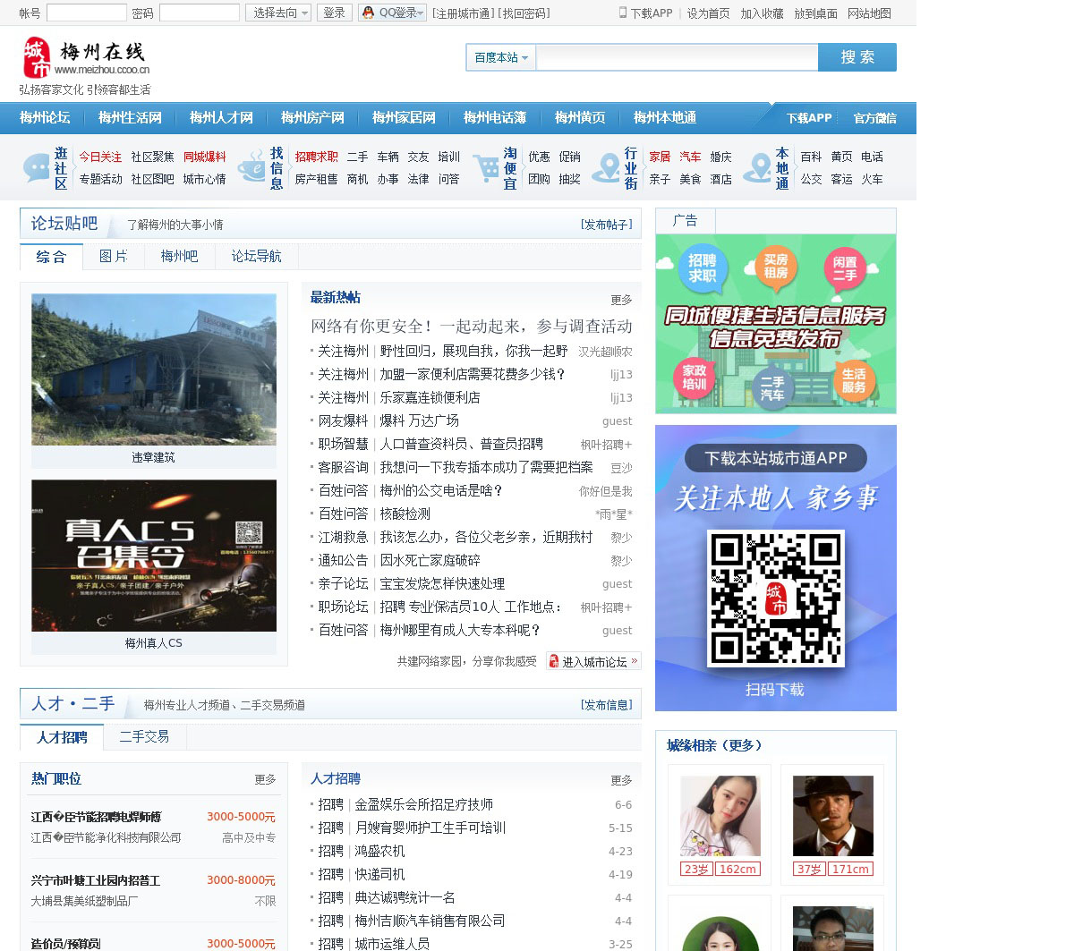The height and width of the screenshot is (951, 1074).
Task: Click the shopping cart 淘便宜 icon
Action: 486,167
